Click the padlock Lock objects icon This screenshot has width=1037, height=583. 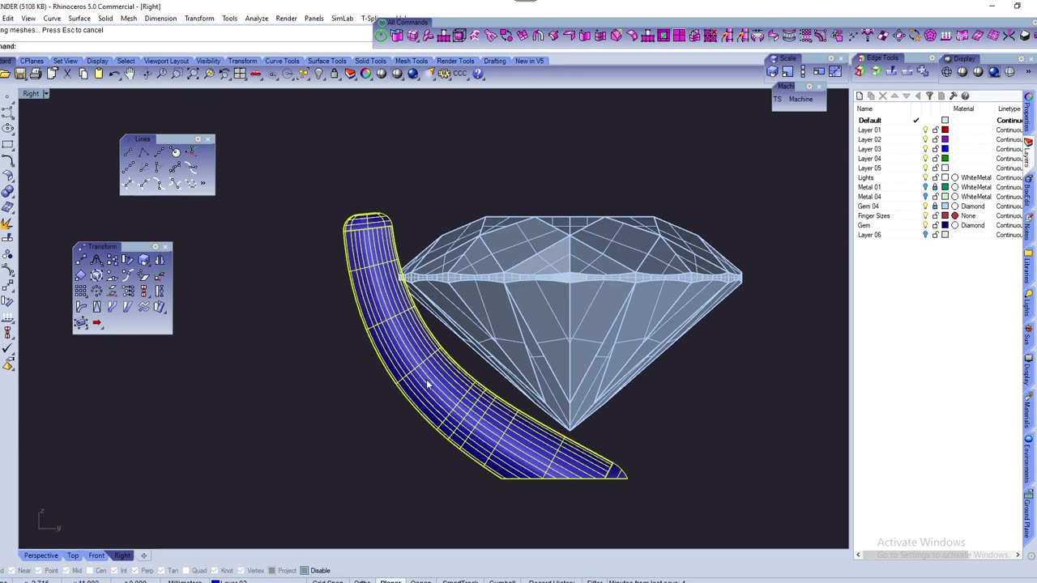coord(334,74)
